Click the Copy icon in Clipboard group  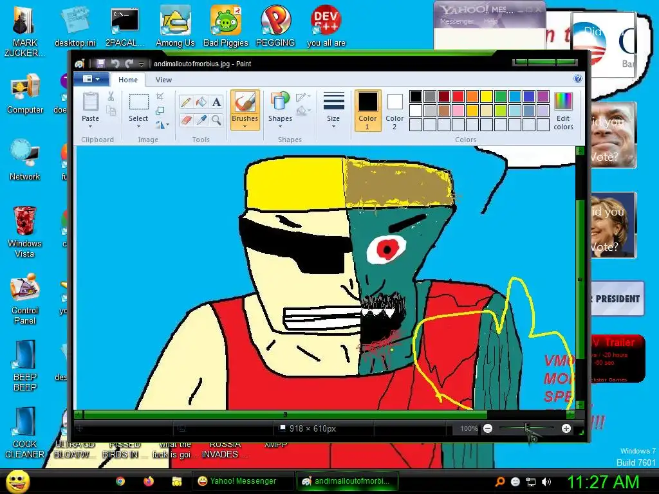[x=111, y=111]
